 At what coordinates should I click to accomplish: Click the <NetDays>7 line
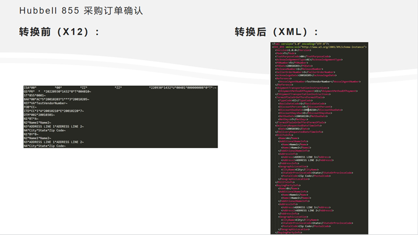click(293, 119)
